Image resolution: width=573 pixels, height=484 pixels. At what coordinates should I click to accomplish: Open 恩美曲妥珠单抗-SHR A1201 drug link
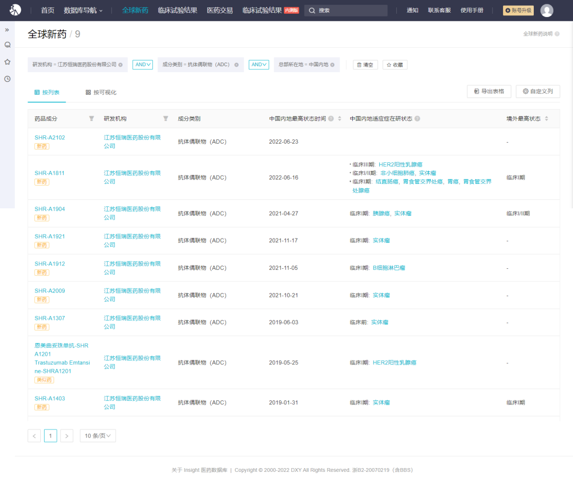62,358
